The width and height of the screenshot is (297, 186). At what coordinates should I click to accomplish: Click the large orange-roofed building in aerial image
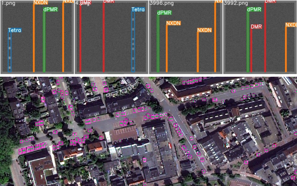point(124,134)
